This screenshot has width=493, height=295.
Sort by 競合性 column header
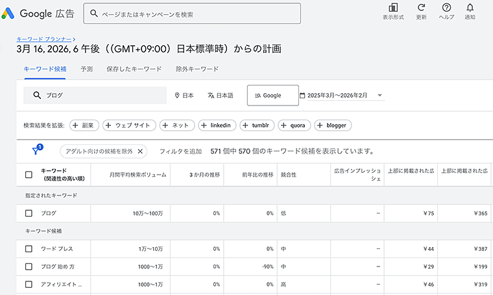pyautogui.click(x=289, y=175)
